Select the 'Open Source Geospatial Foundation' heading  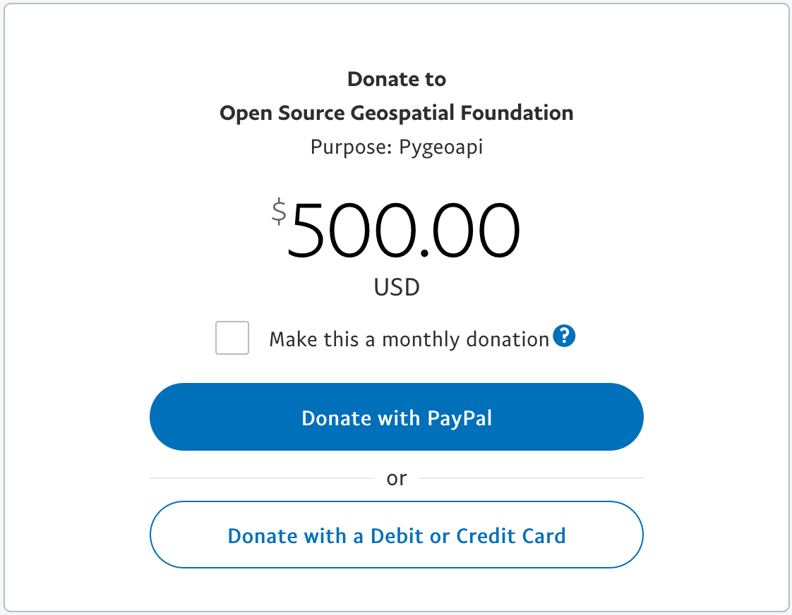pos(397,113)
